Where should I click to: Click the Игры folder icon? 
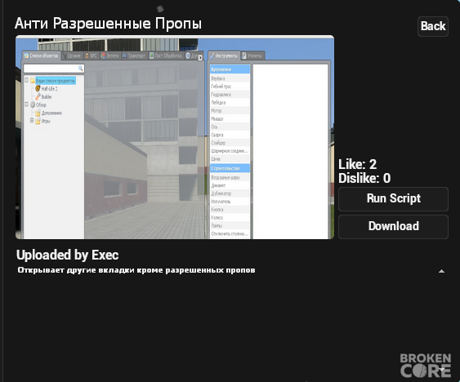[x=38, y=121]
